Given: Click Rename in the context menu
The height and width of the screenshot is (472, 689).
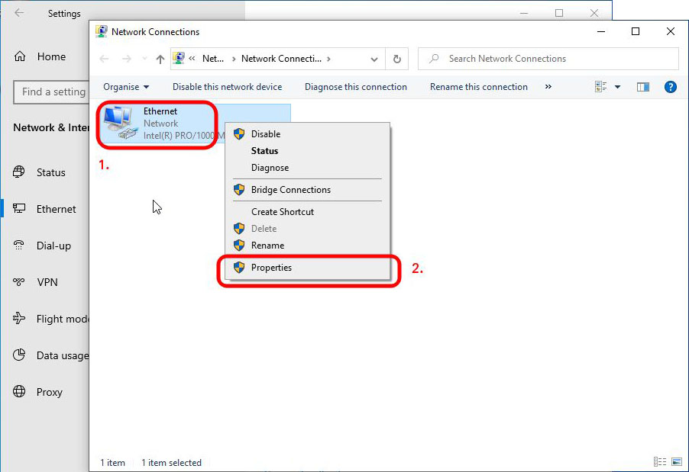Looking at the screenshot, I should pyautogui.click(x=267, y=246).
